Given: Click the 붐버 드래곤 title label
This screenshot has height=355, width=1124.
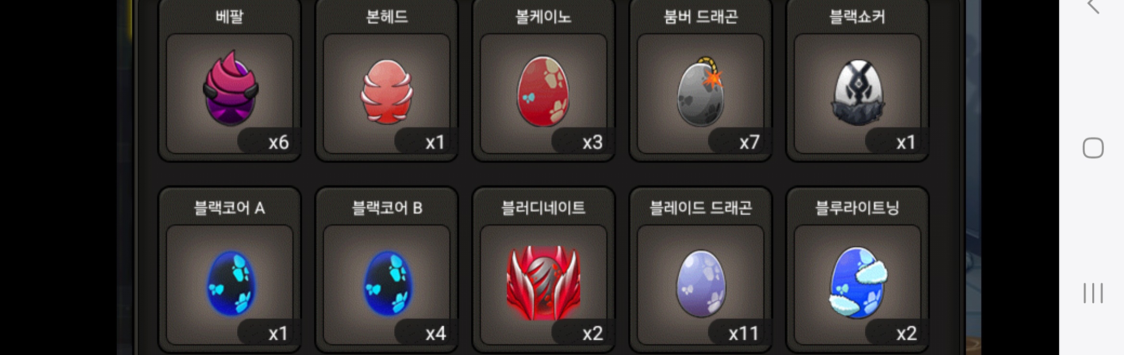Looking at the screenshot, I should tap(700, 17).
